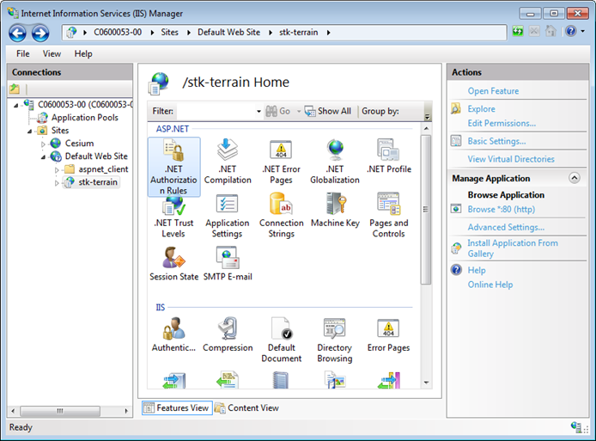Open the View menu
596x441 pixels.
[52, 53]
